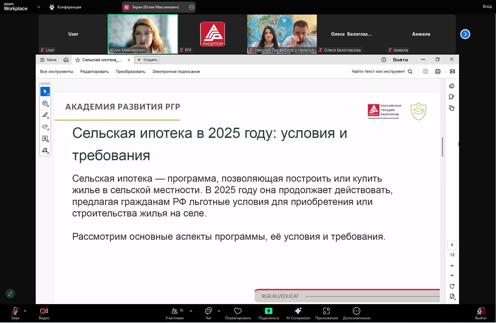Image resolution: width=496 pixels, height=323 pixels.
Task: Pick the highlighter pen tool
Action: (45, 115)
